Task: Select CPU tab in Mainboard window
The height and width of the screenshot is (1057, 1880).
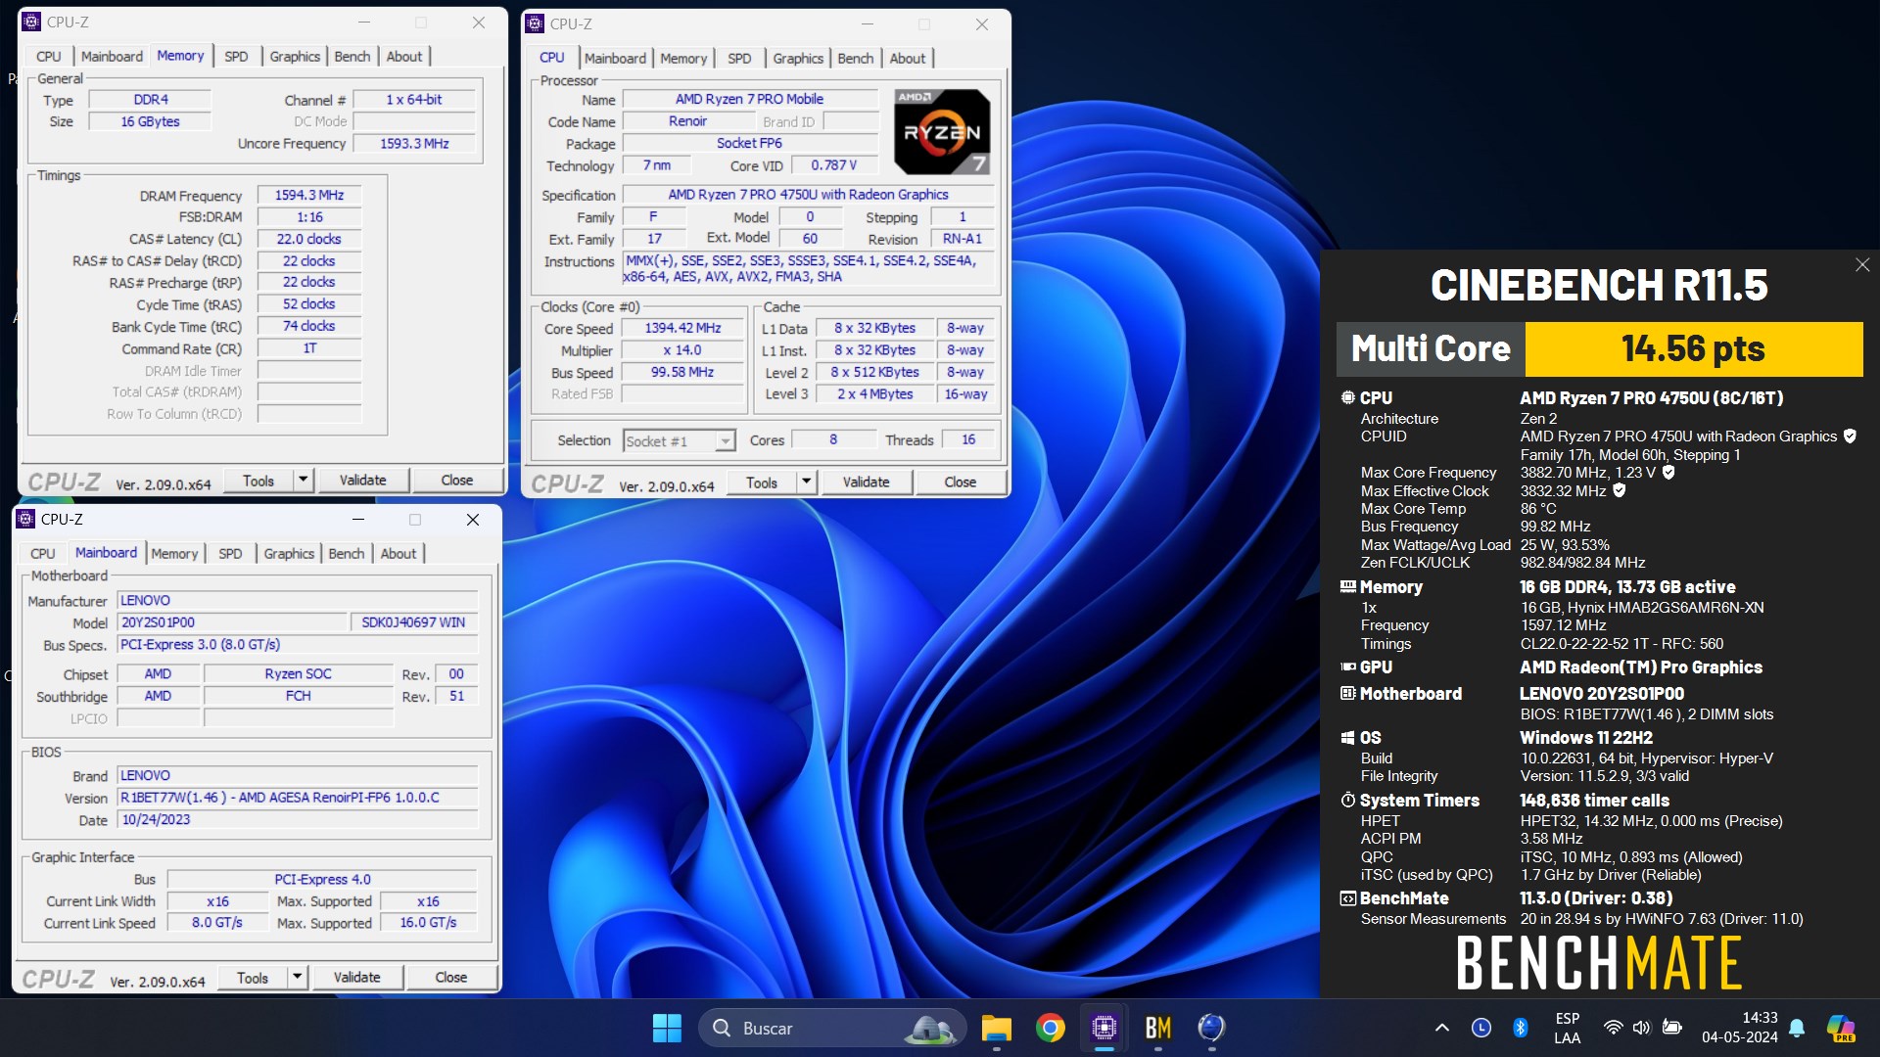Action: 43,553
